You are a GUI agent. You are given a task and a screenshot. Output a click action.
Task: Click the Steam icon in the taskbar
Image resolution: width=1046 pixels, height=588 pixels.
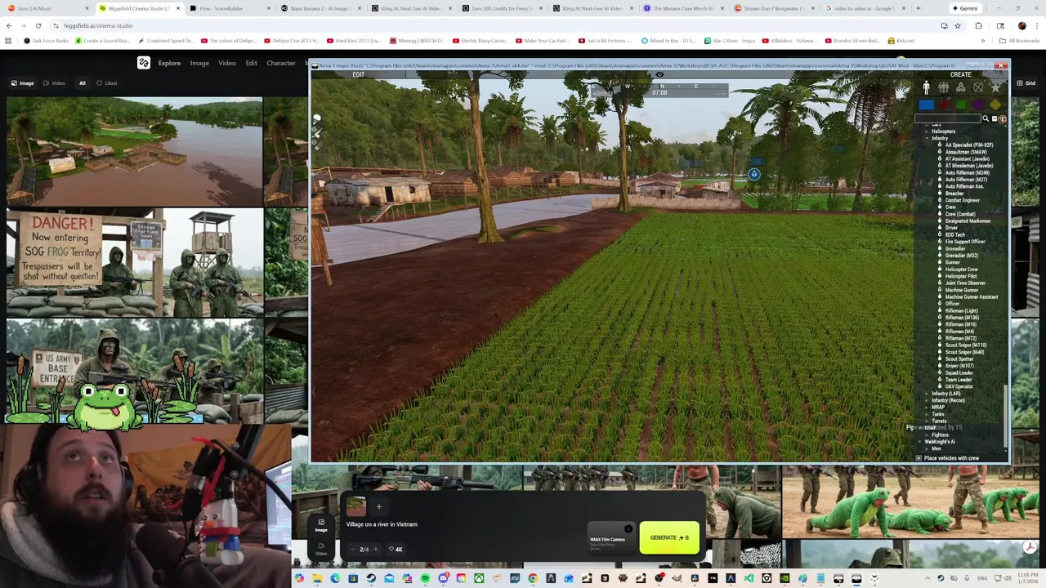click(371, 578)
